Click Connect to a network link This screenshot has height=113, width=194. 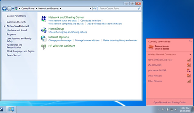coord(91,21)
